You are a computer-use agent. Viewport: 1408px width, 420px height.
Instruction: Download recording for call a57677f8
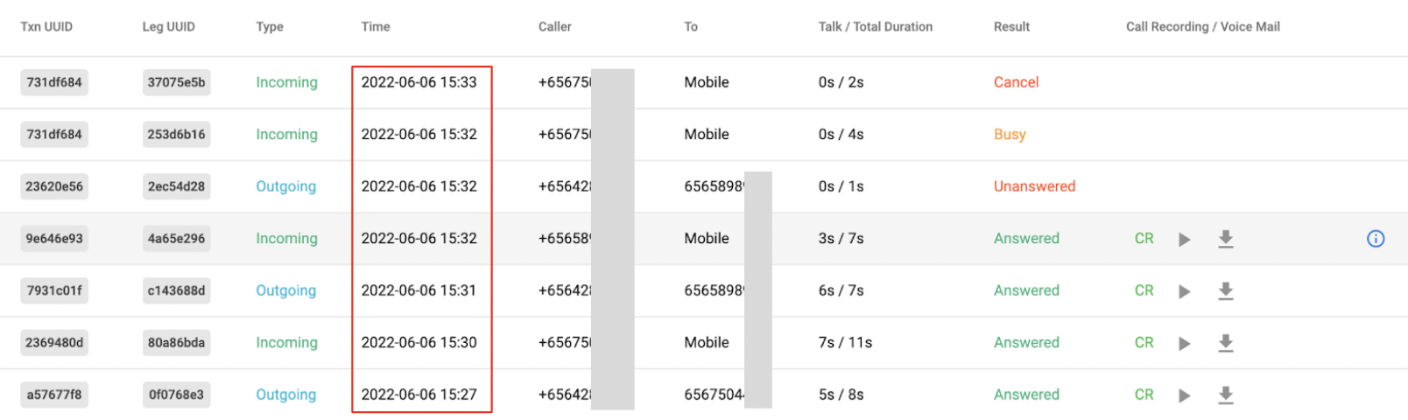coord(1226,395)
